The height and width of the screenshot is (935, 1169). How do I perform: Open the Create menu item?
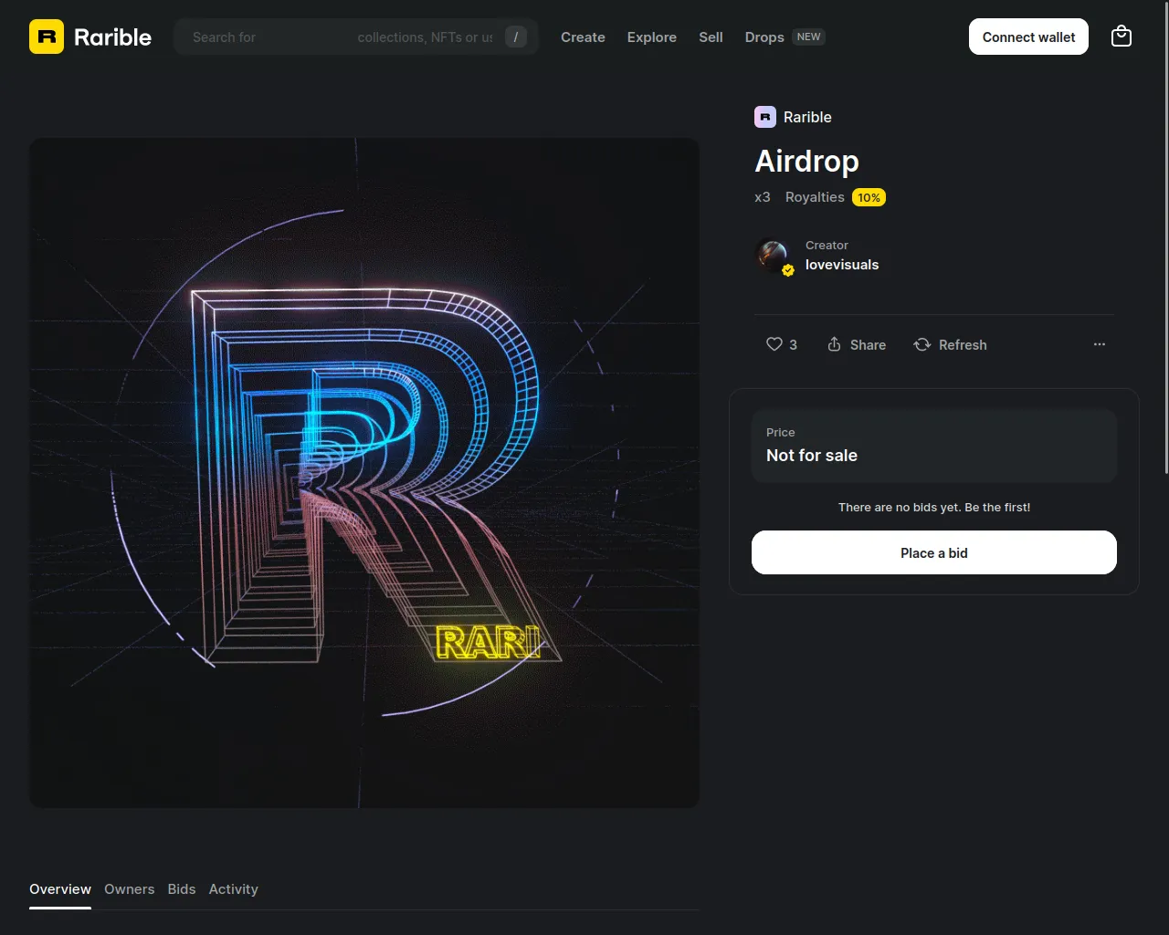[x=583, y=37]
